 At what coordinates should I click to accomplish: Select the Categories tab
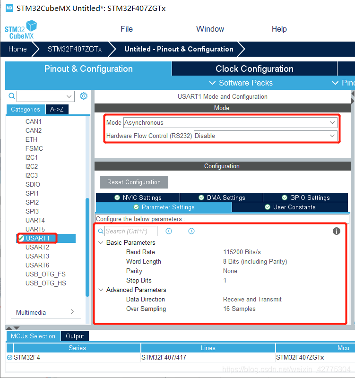[x=26, y=109]
